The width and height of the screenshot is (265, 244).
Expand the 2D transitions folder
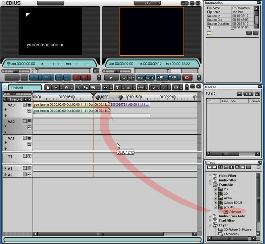[215, 189]
